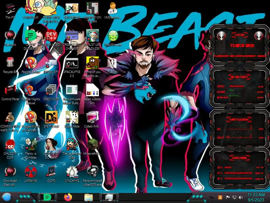Click the Java update tray icon
Viewport: 270px width, 203px height.
(x=220, y=197)
